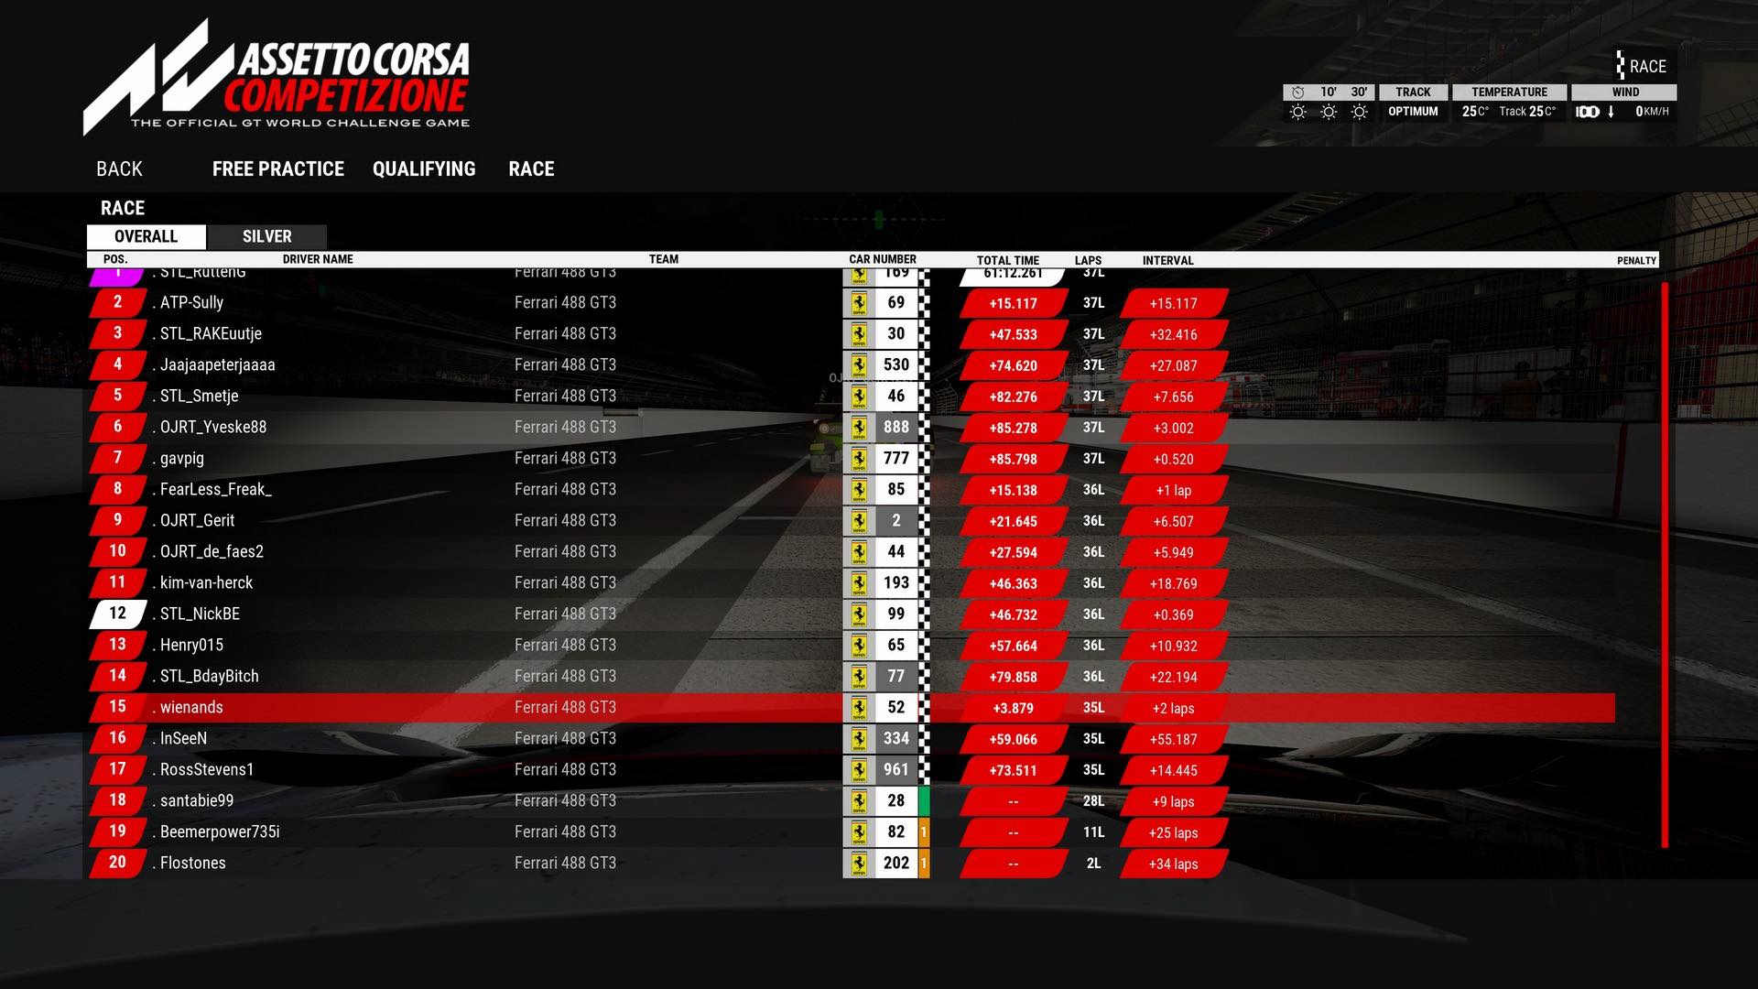Click driver name gavpig
The image size is (1758, 989).
pos(181,459)
